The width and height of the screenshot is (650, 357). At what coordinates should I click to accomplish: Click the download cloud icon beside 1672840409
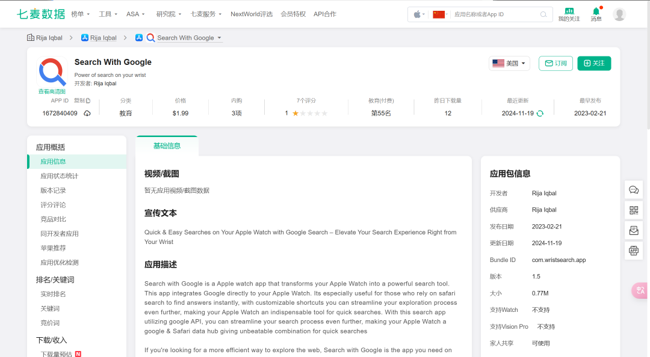point(87,114)
